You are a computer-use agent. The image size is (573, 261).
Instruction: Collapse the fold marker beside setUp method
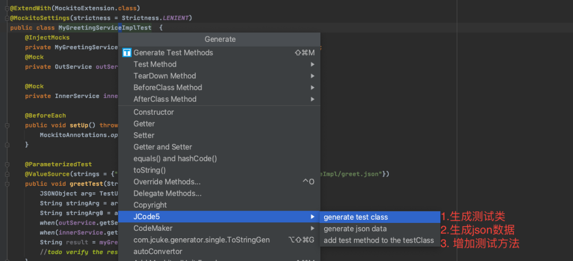click(7, 125)
